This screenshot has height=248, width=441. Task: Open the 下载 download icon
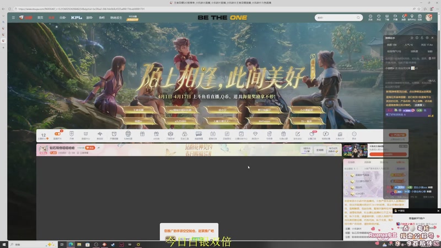click(x=387, y=18)
